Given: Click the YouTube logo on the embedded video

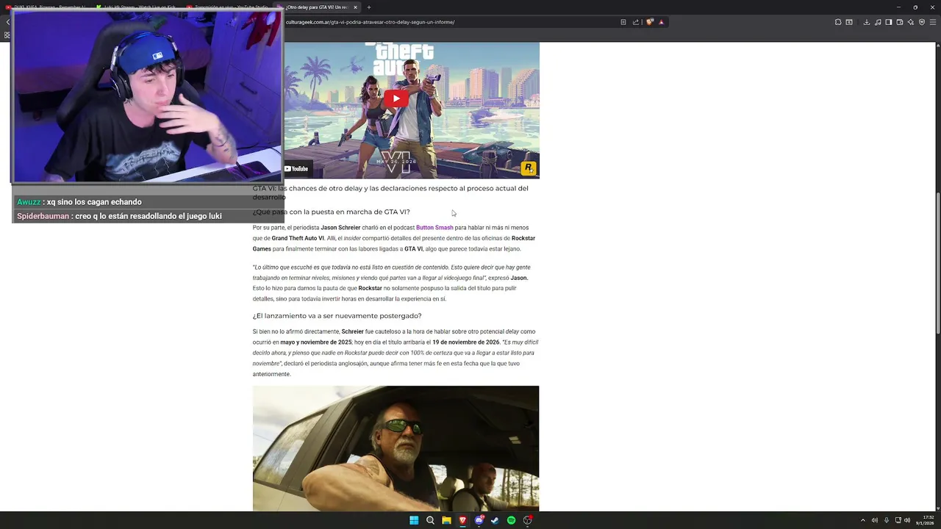Looking at the screenshot, I should (x=296, y=168).
